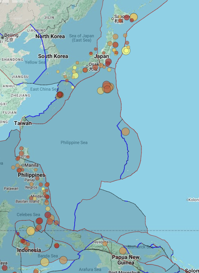Click the Yellow Sea label

35,62
